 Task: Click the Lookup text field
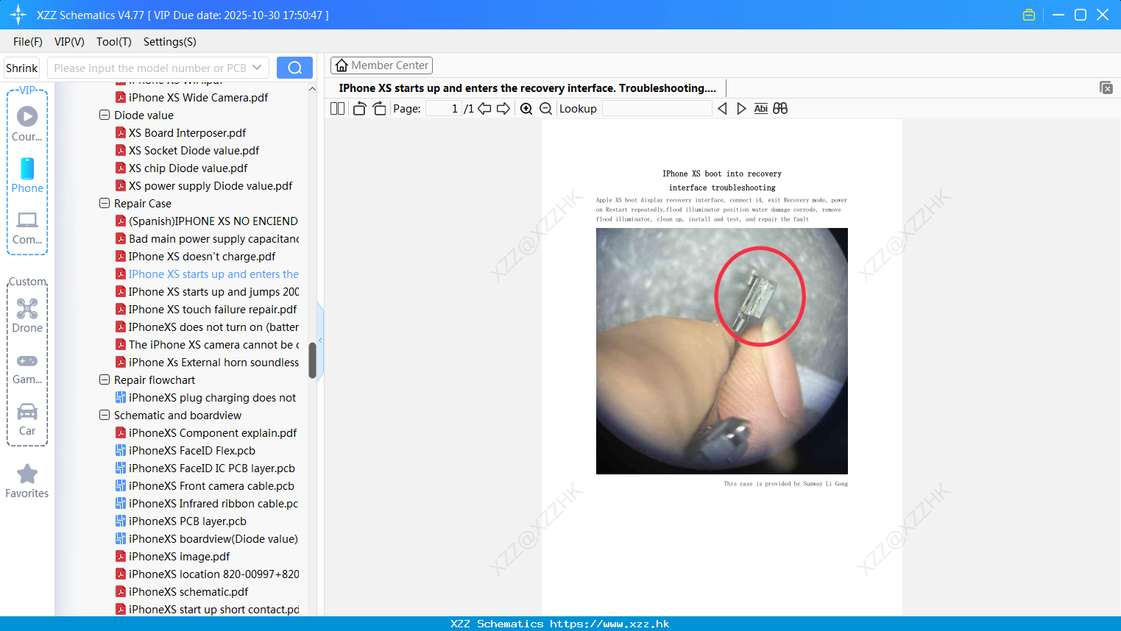[x=657, y=109]
